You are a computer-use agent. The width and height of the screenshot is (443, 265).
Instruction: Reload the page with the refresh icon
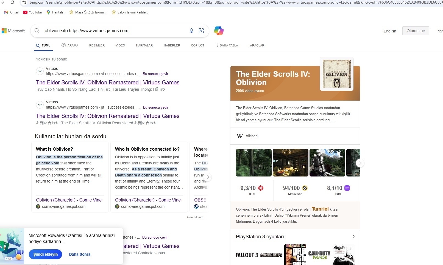(x=12, y=2)
